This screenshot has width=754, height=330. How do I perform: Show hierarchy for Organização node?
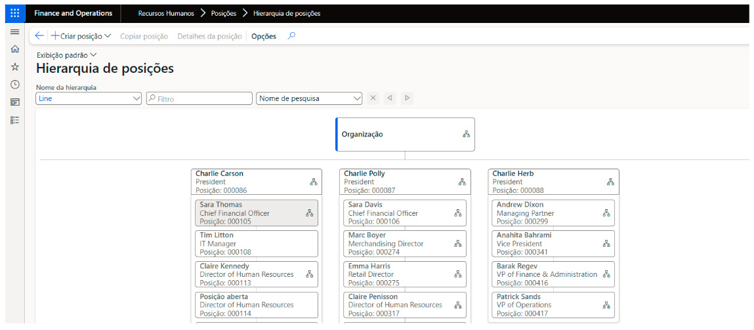466,134
